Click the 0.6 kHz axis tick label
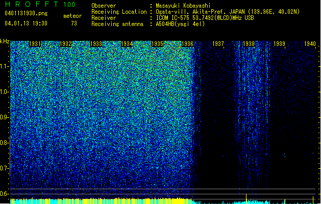The height and width of the screenshot is (204, 321). tap(5, 194)
